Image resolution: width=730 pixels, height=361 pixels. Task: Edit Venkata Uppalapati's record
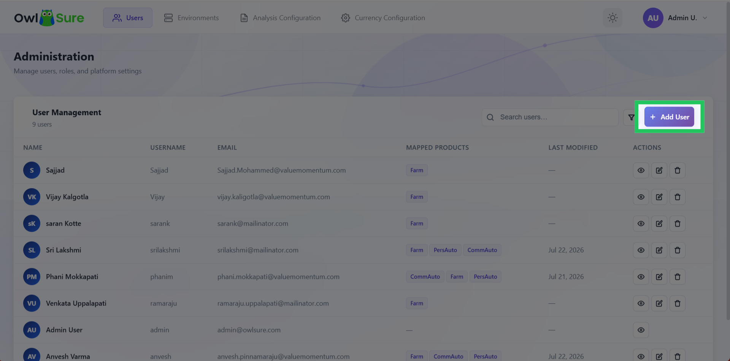point(659,303)
